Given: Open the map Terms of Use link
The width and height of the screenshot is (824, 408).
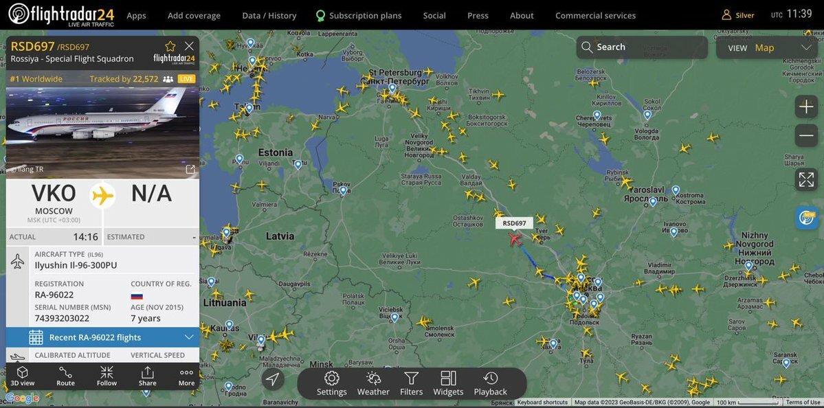Looking at the screenshot, I should (x=803, y=403).
